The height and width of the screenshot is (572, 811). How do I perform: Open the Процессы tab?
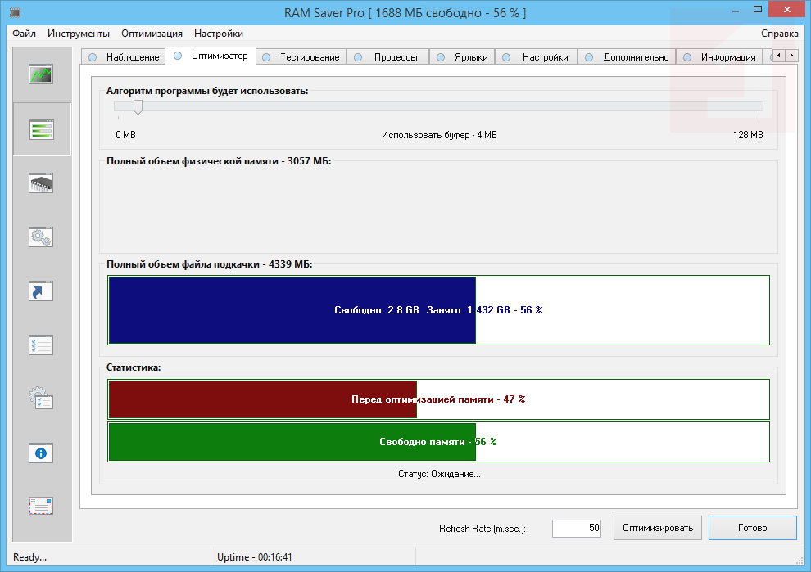[388, 57]
